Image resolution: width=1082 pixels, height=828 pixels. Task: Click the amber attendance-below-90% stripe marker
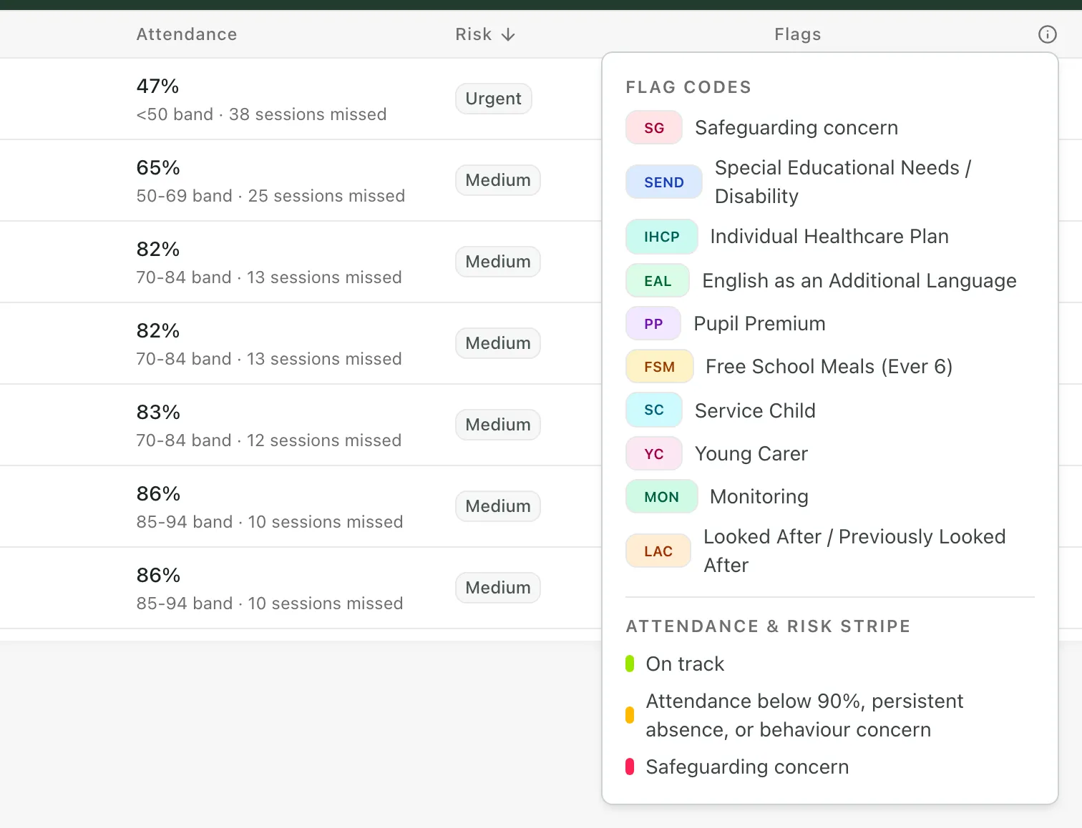pyautogui.click(x=630, y=715)
